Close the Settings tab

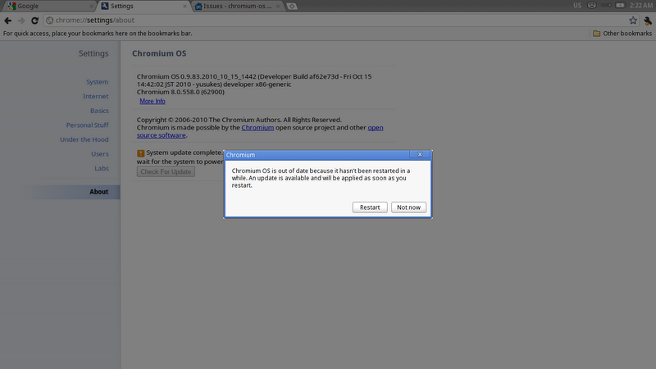(x=184, y=7)
